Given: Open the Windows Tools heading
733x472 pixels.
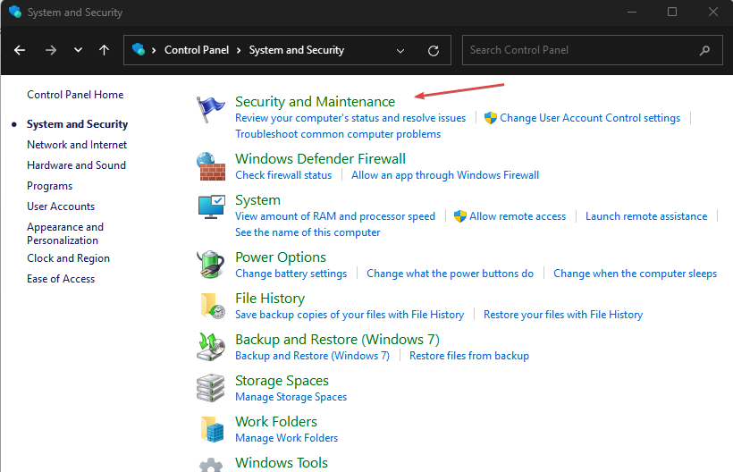Looking at the screenshot, I should 282,463.
